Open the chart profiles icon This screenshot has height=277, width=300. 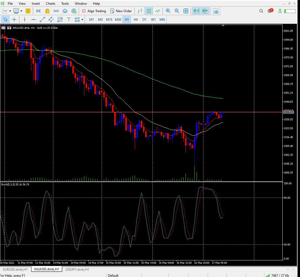pos(16,11)
